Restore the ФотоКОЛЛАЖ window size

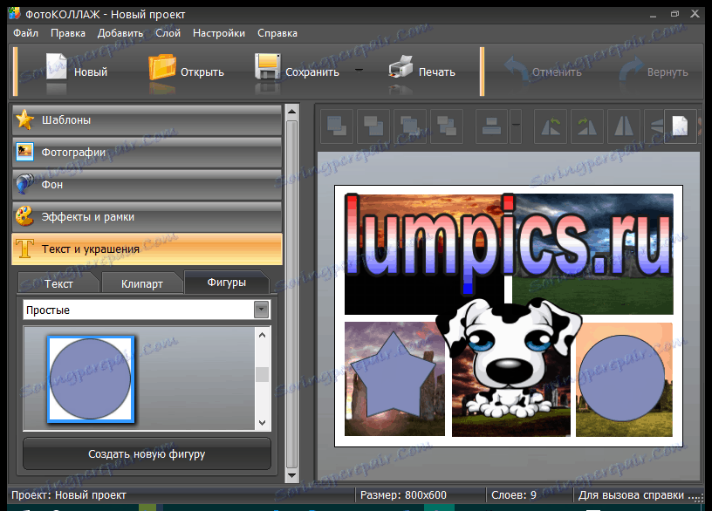point(674,14)
